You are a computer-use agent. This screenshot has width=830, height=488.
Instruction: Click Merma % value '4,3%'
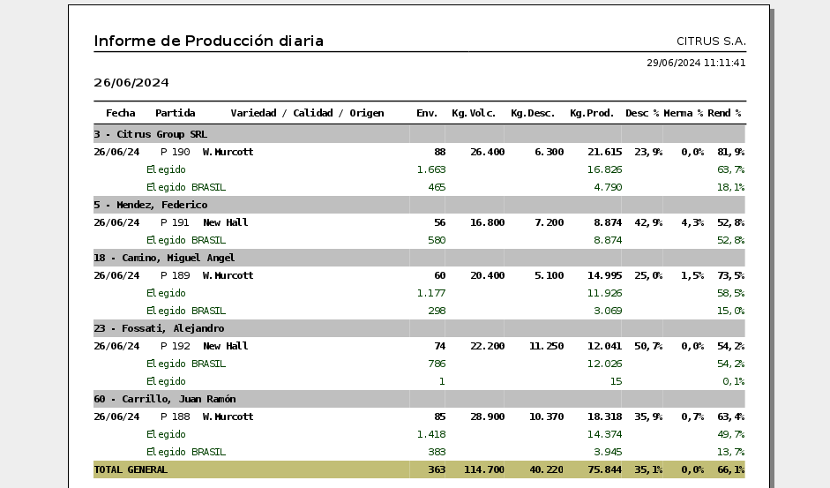pos(692,222)
